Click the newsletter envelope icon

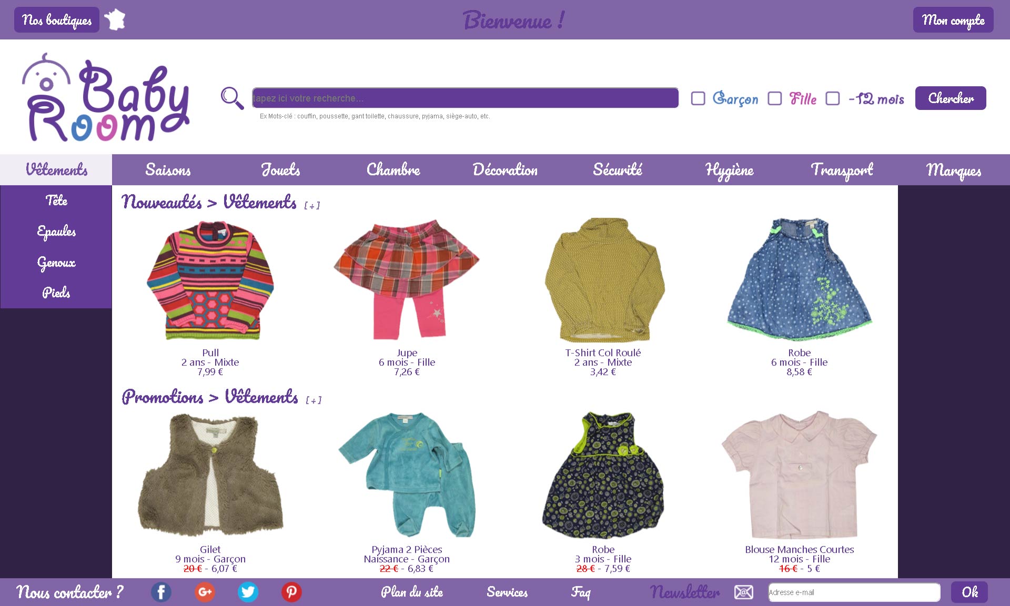[x=744, y=592]
